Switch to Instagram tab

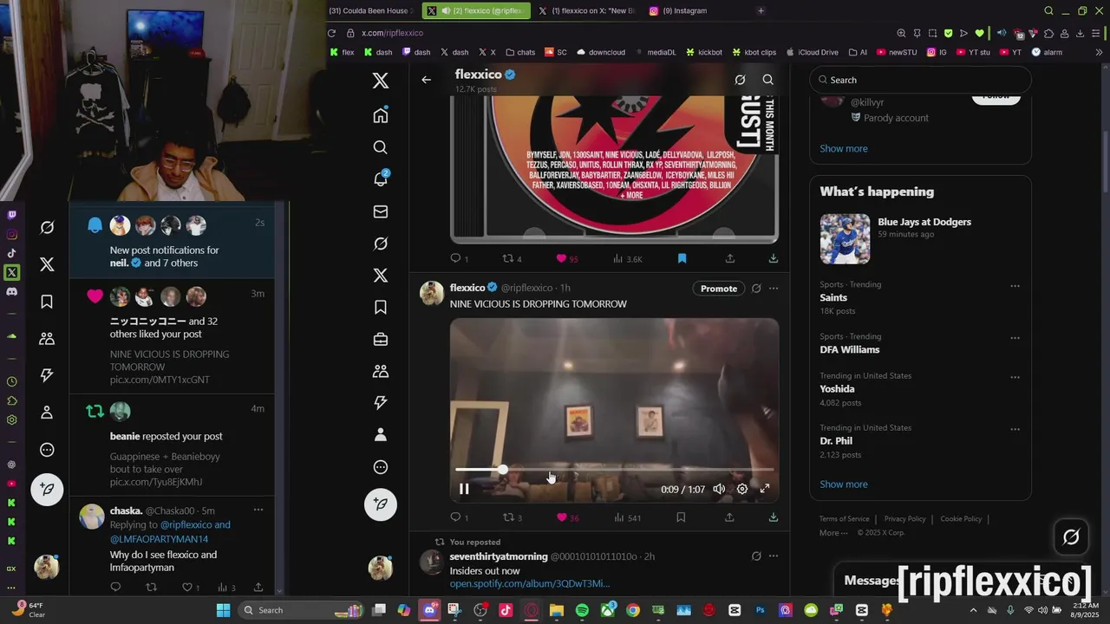pyautogui.click(x=685, y=10)
